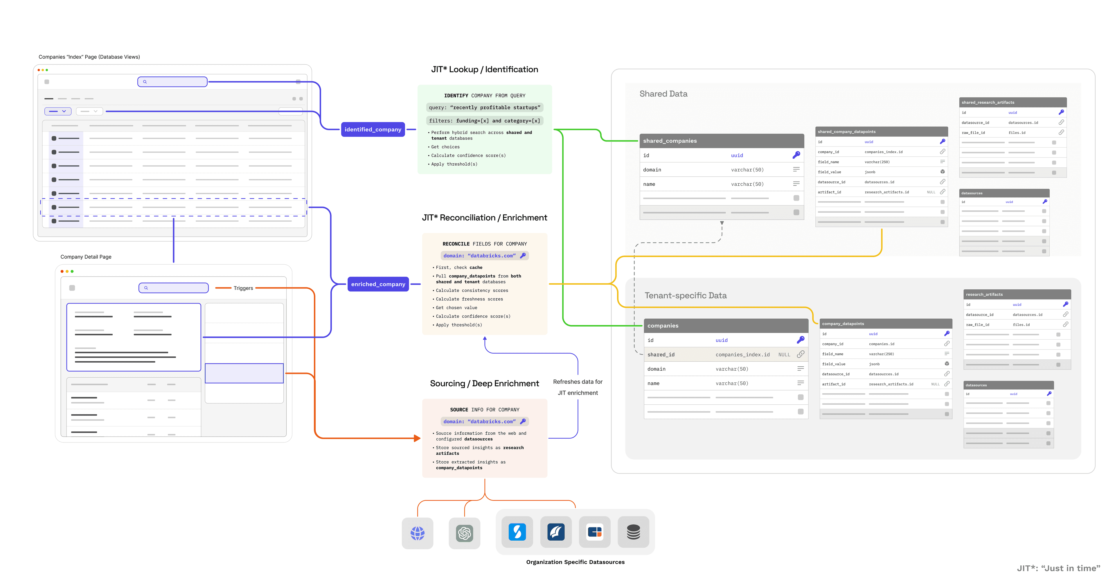Select the database cylinder datasource icon
The image size is (1115, 588).
point(633,533)
